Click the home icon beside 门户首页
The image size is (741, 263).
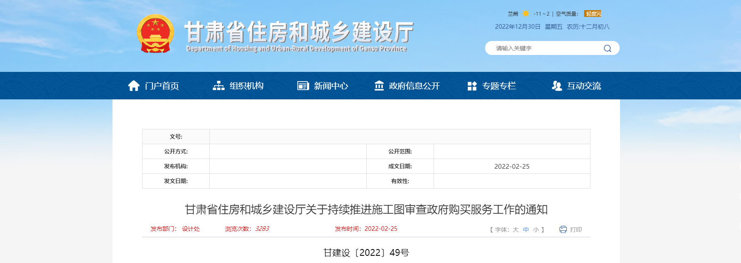(134, 86)
